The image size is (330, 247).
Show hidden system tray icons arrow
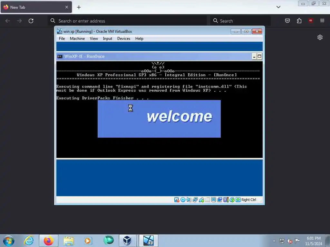tap(274, 241)
